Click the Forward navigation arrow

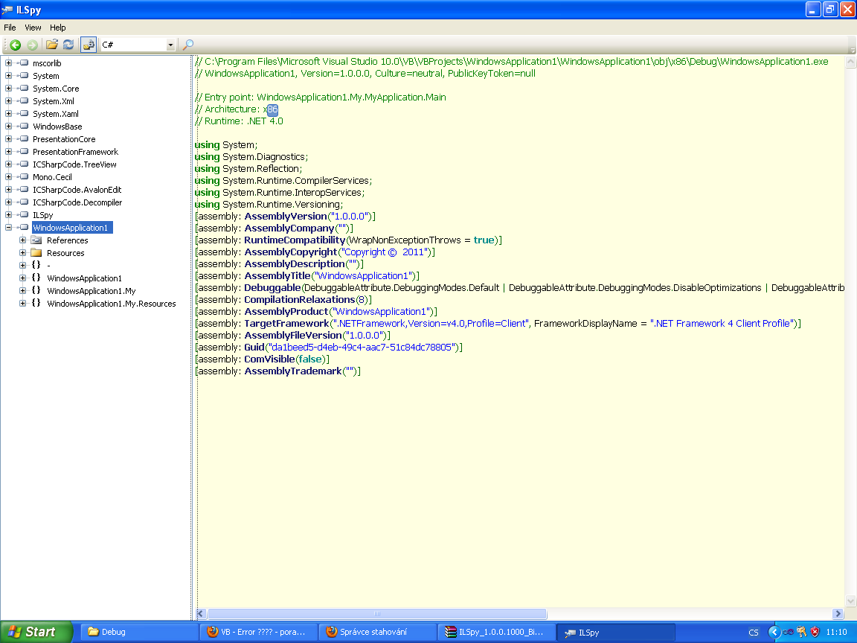pos(32,45)
